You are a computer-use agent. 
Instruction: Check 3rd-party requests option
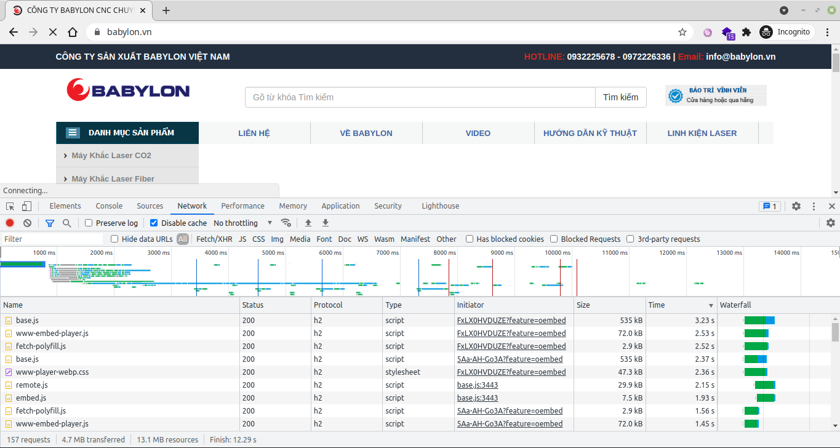pos(630,239)
